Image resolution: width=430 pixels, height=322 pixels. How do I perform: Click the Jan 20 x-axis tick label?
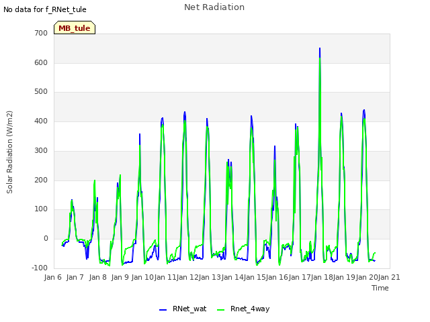[367, 277]
